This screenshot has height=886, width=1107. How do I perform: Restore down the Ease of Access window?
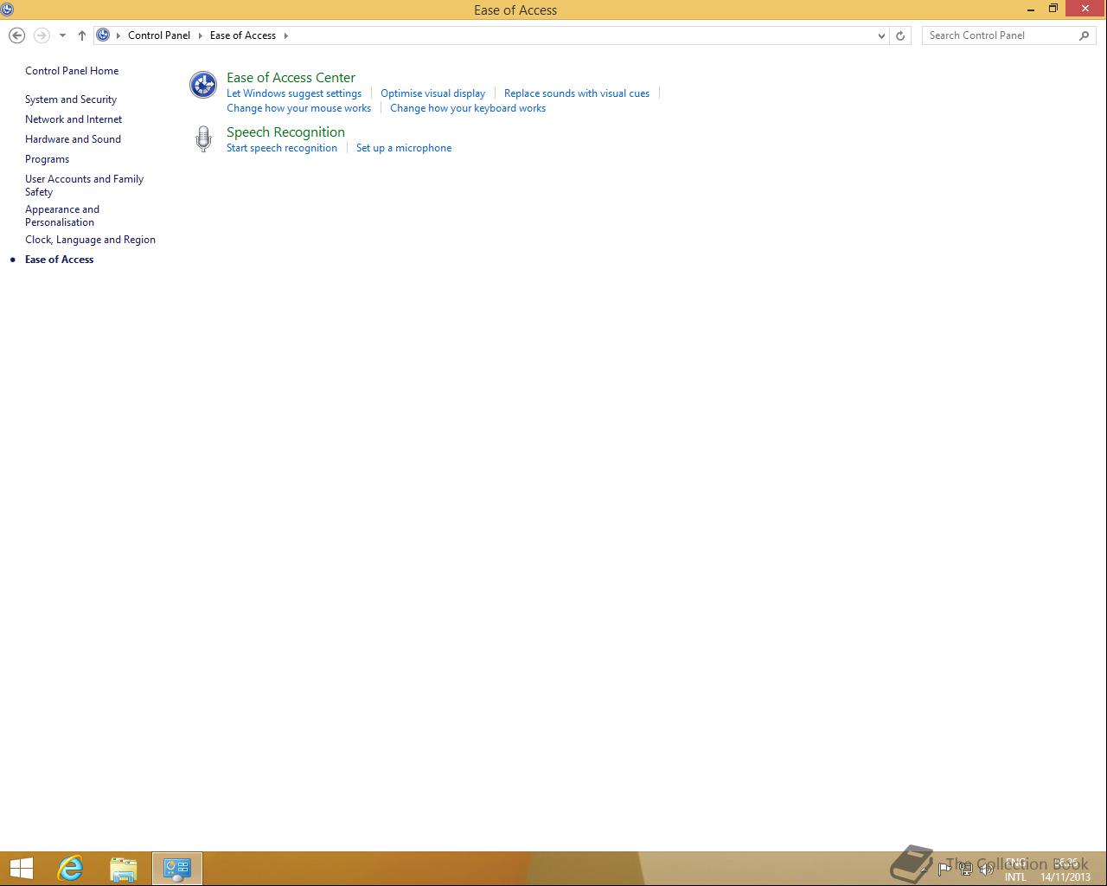[1053, 9]
